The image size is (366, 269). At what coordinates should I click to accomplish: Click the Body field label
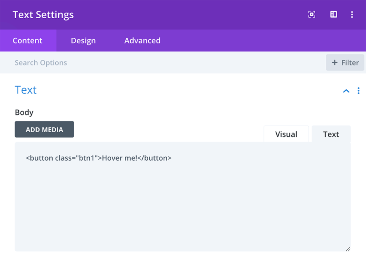click(x=24, y=112)
